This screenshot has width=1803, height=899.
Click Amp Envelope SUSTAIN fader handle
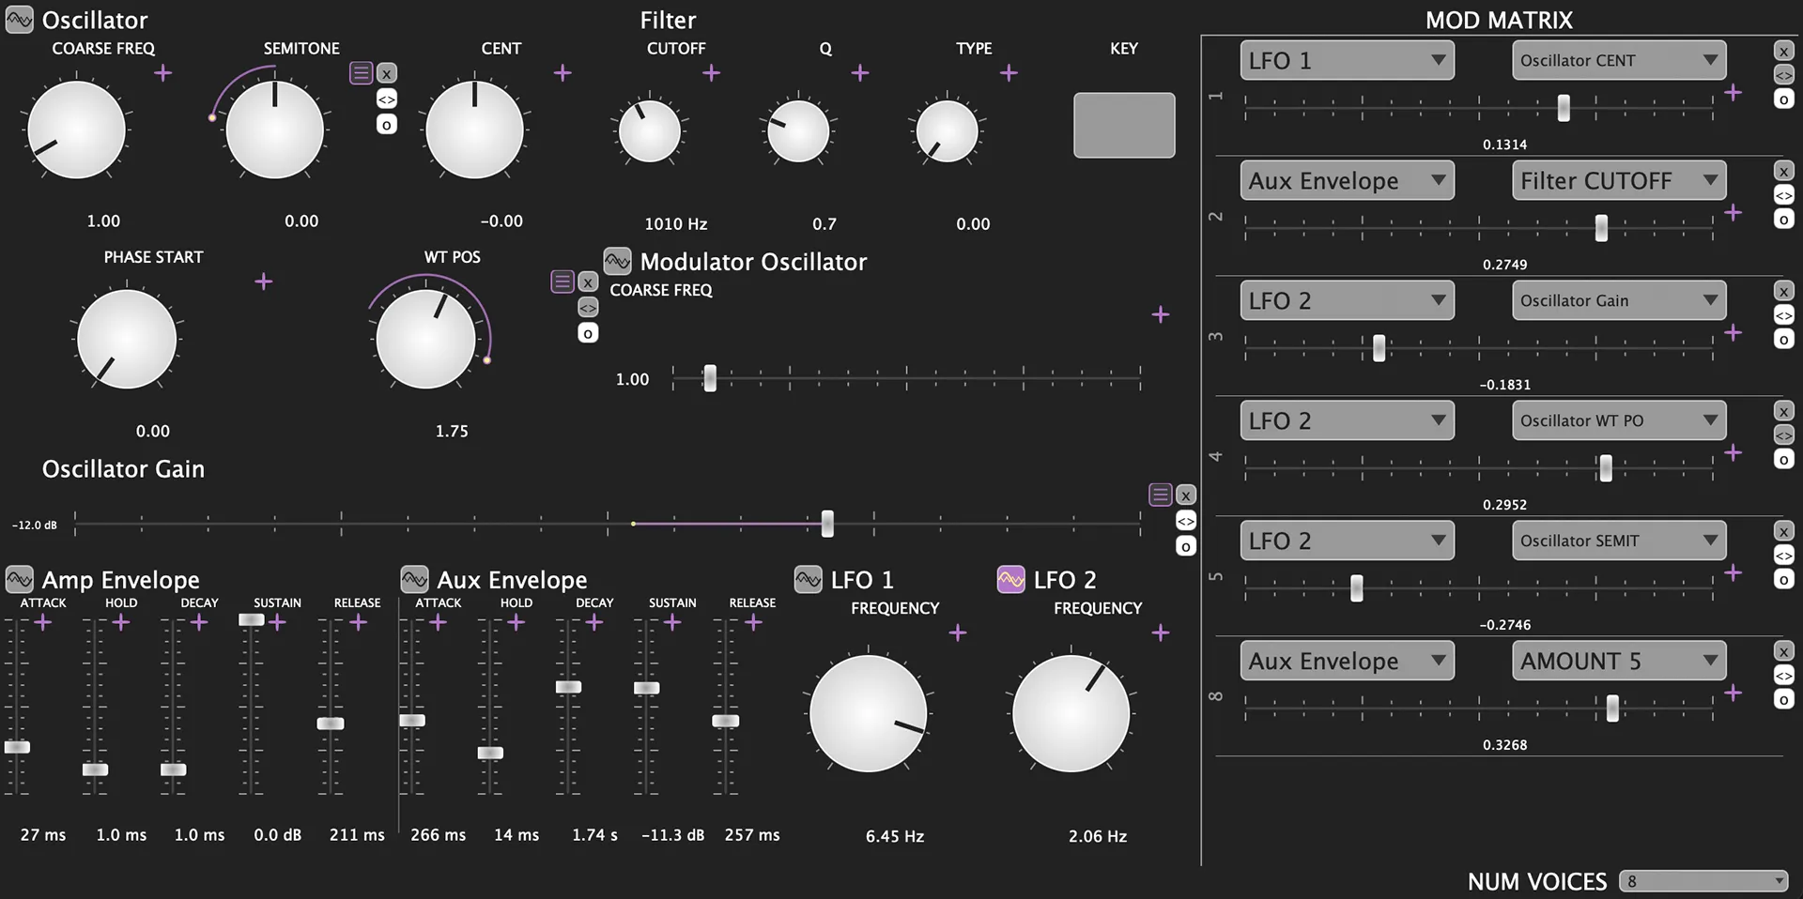[x=252, y=619]
